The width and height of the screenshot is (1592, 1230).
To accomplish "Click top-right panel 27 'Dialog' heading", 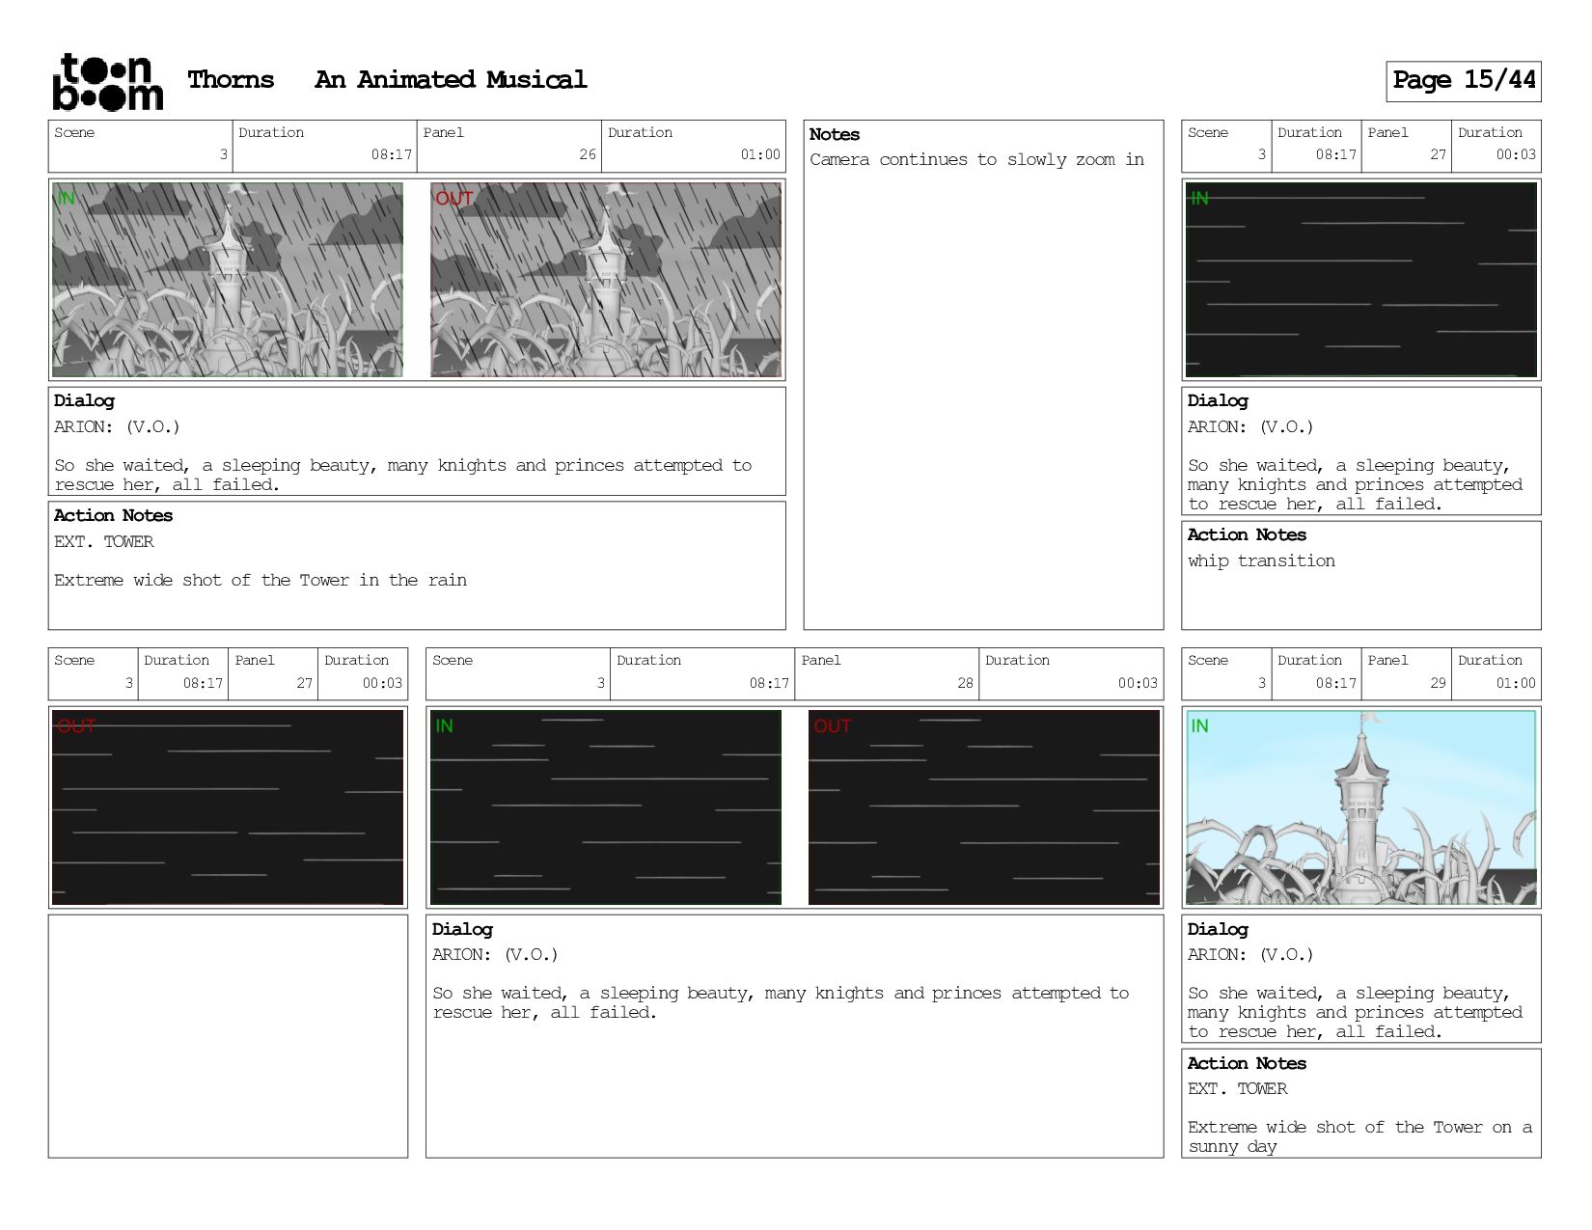I will pyautogui.click(x=1218, y=400).
